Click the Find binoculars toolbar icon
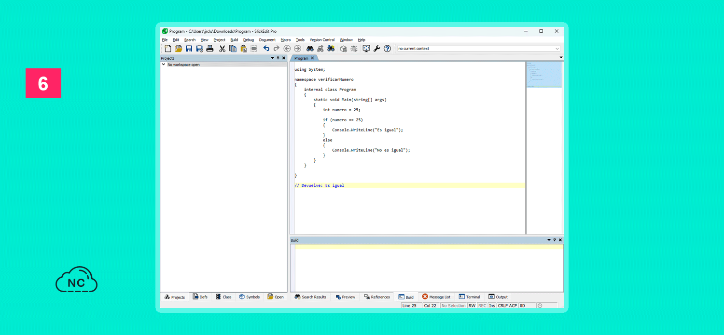The image size is (724, 335). [310, 49]
